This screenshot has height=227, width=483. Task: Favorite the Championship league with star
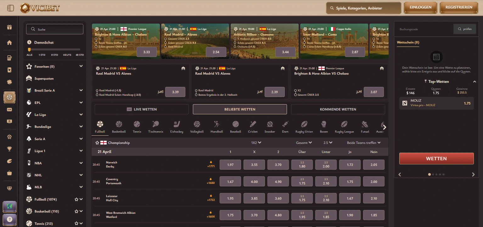[97, 143]
